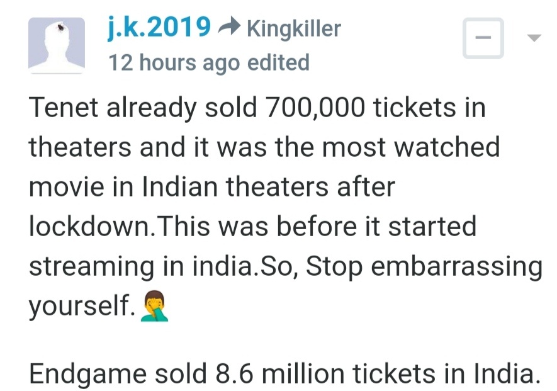
Task: Click the reply arrow icon beside j.k.2019
Action: [229, 26]
